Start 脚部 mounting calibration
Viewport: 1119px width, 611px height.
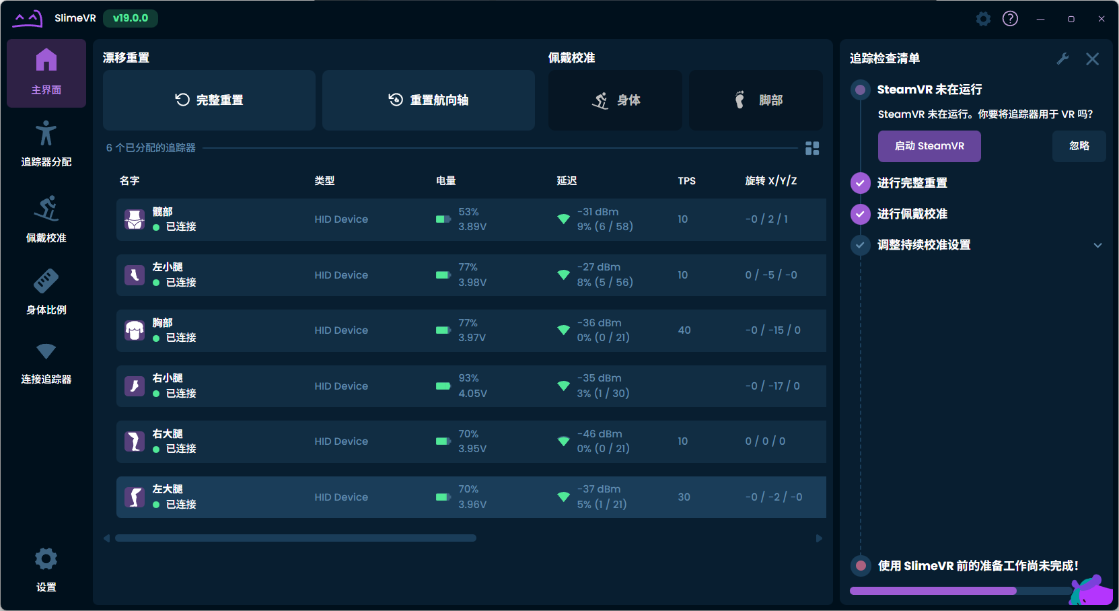click(x=756, y=100)
